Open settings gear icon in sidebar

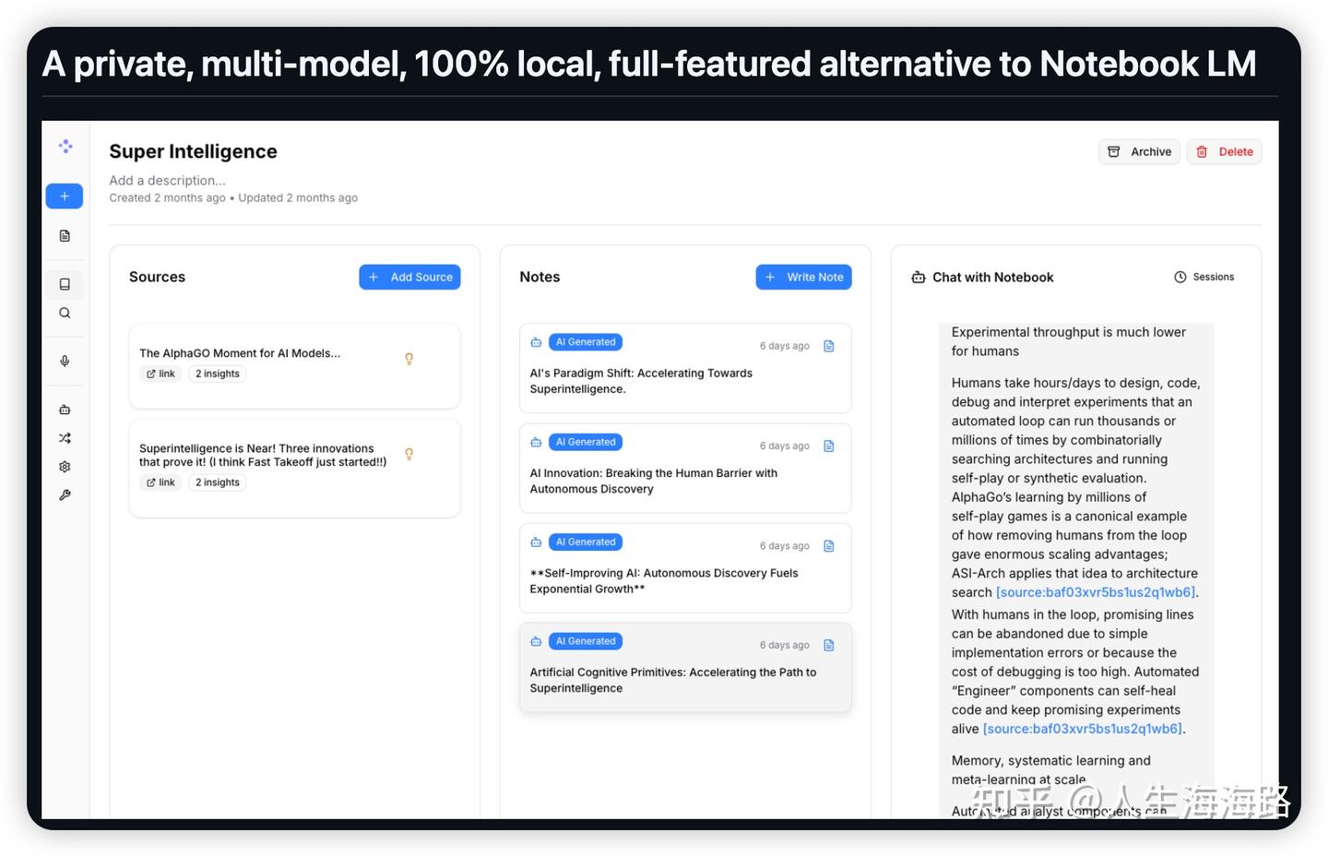(x=65, y=467)
